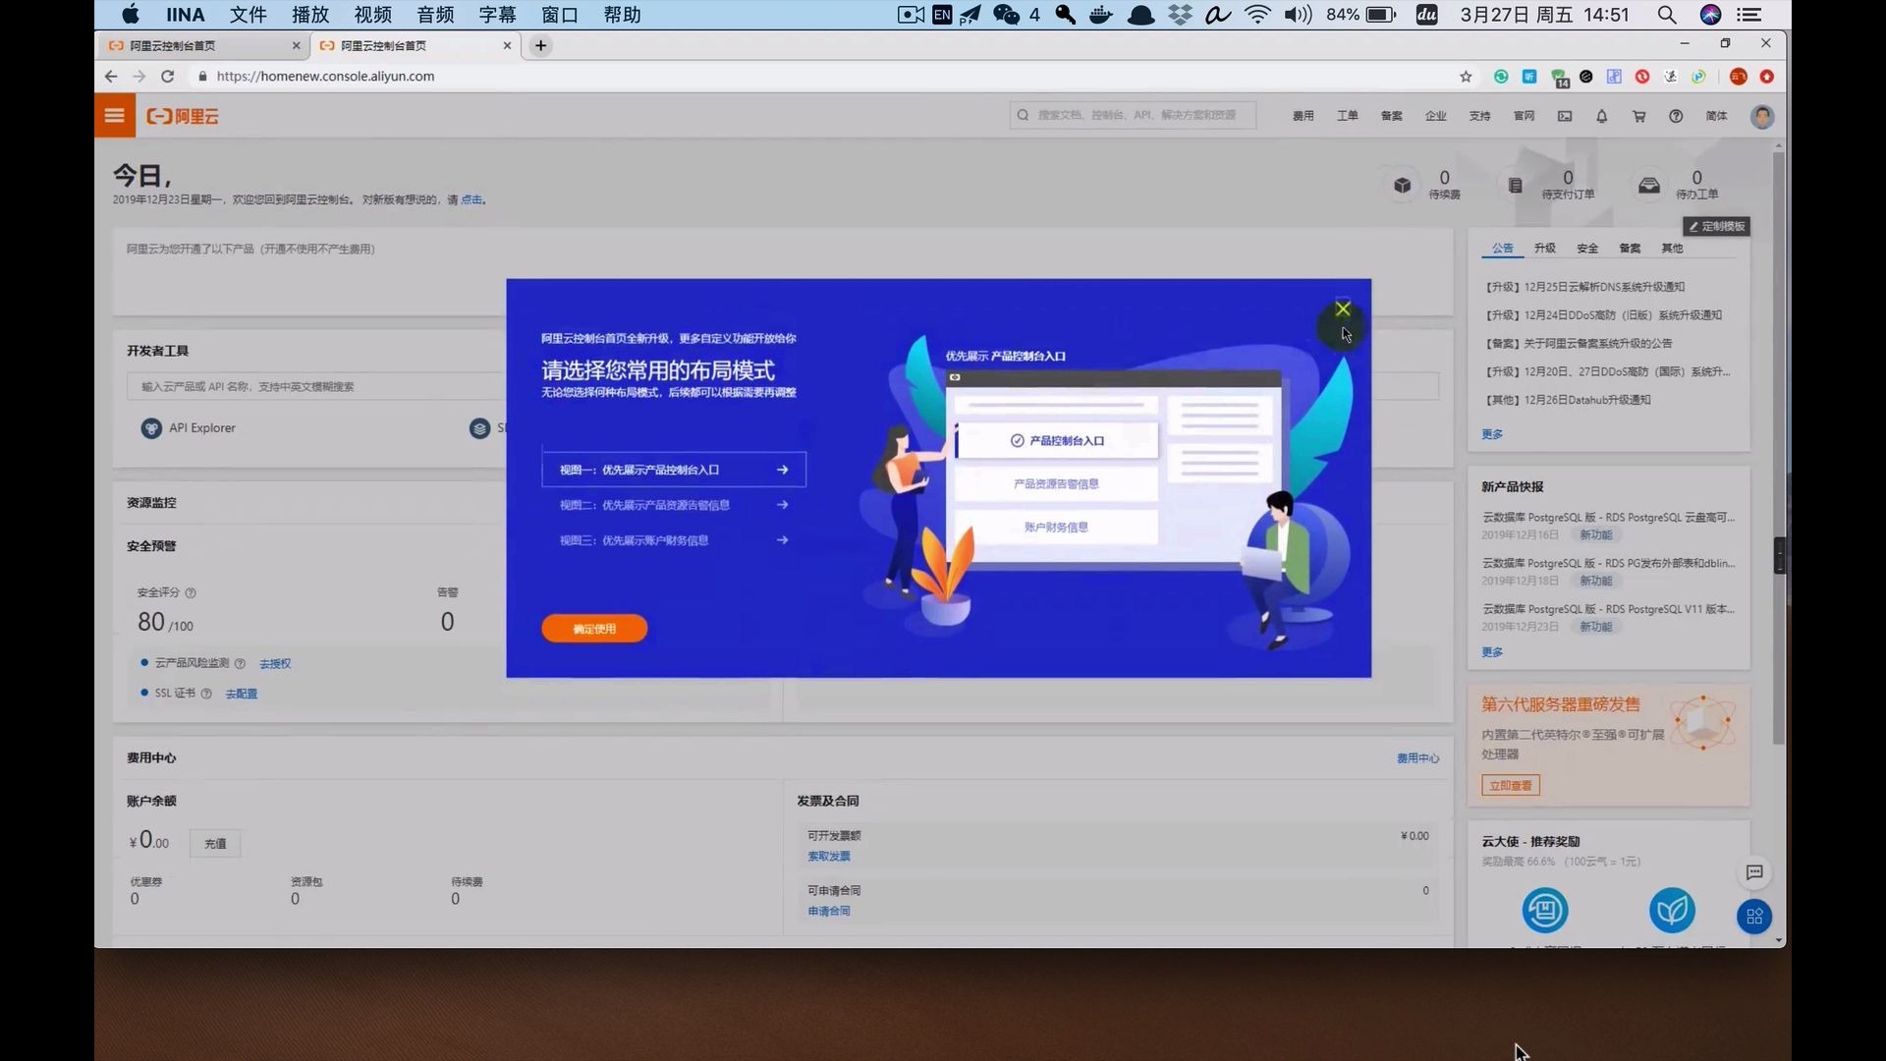The height and width of the screenshot is (1061, 1886).
Task: Open the 费用中心 link
Action: pyautogui.click(x=1417, y=758)
